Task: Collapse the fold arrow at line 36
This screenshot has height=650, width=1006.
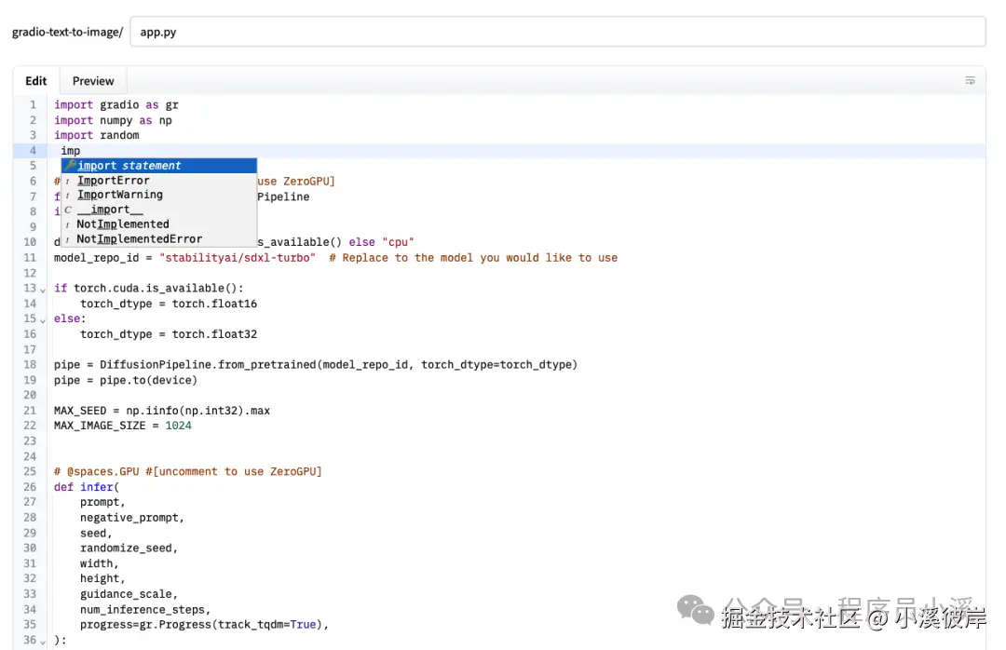Action: coord(43,642)
